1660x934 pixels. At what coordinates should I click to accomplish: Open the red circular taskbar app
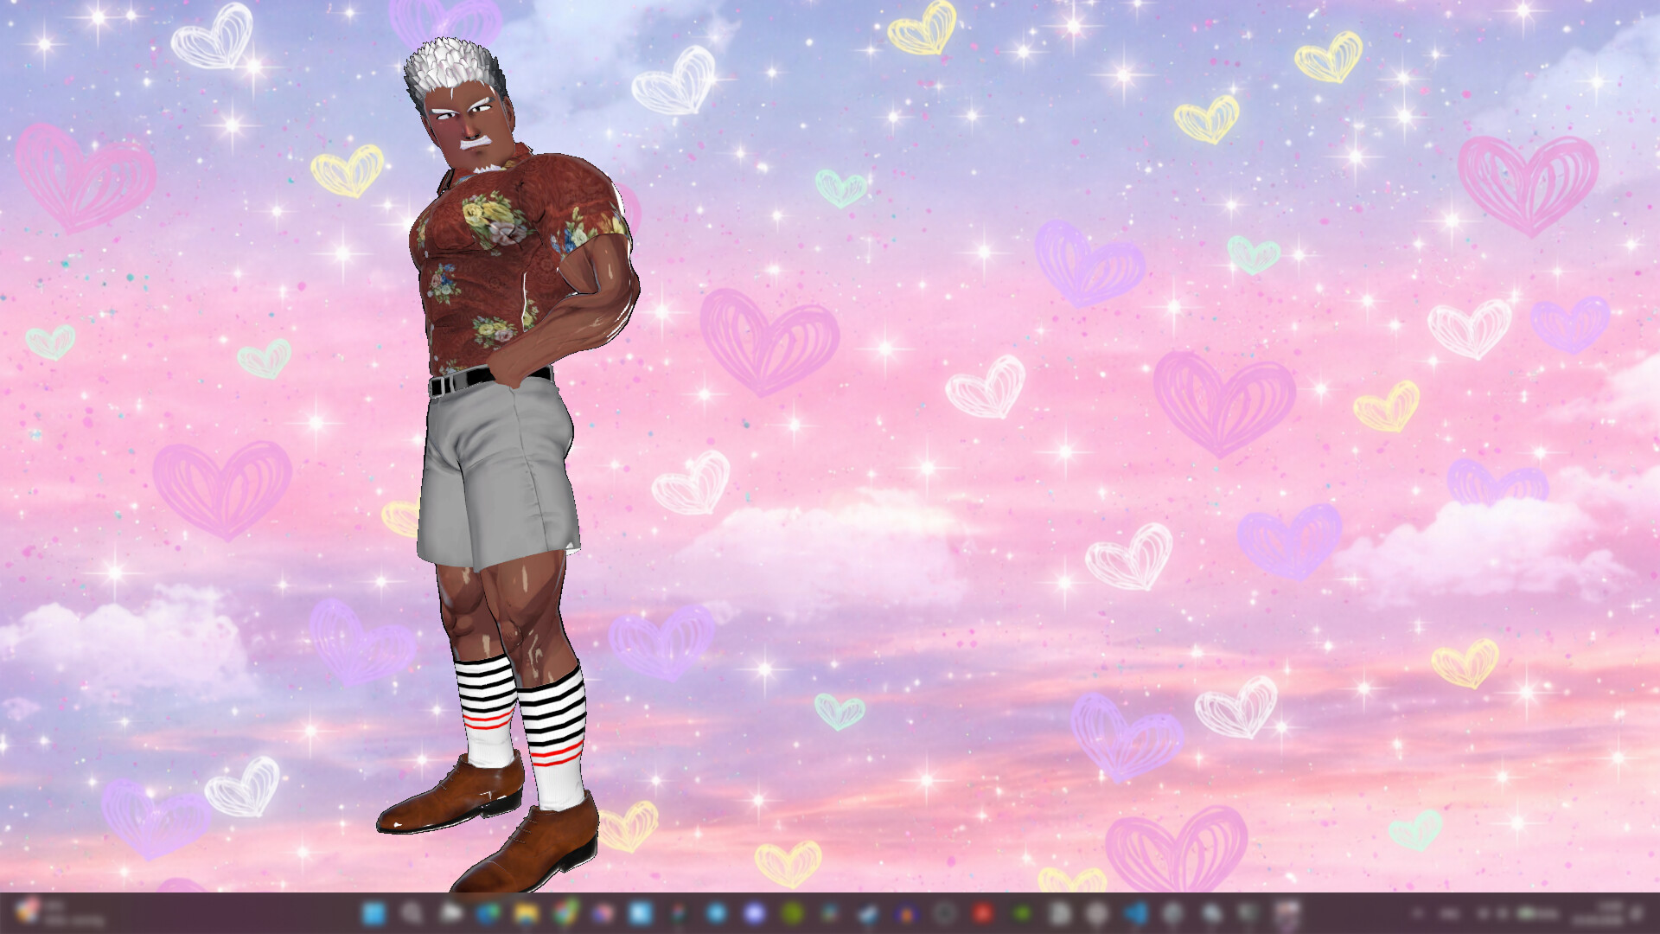point(982,913)
